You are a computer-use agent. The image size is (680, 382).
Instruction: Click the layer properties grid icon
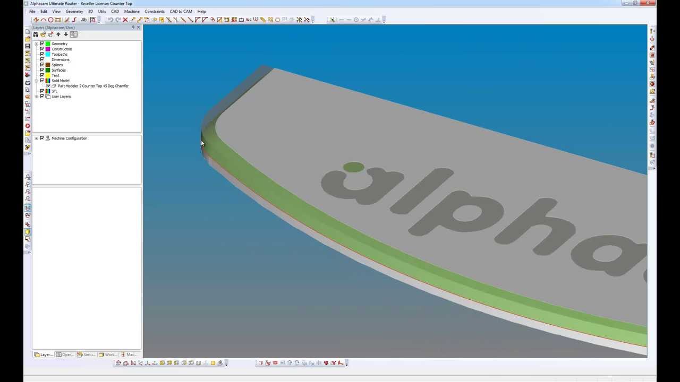click(73, 34)
